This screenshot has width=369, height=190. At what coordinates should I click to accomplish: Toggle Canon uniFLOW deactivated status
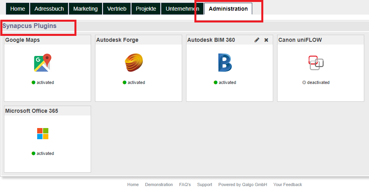tap(316, 83)
